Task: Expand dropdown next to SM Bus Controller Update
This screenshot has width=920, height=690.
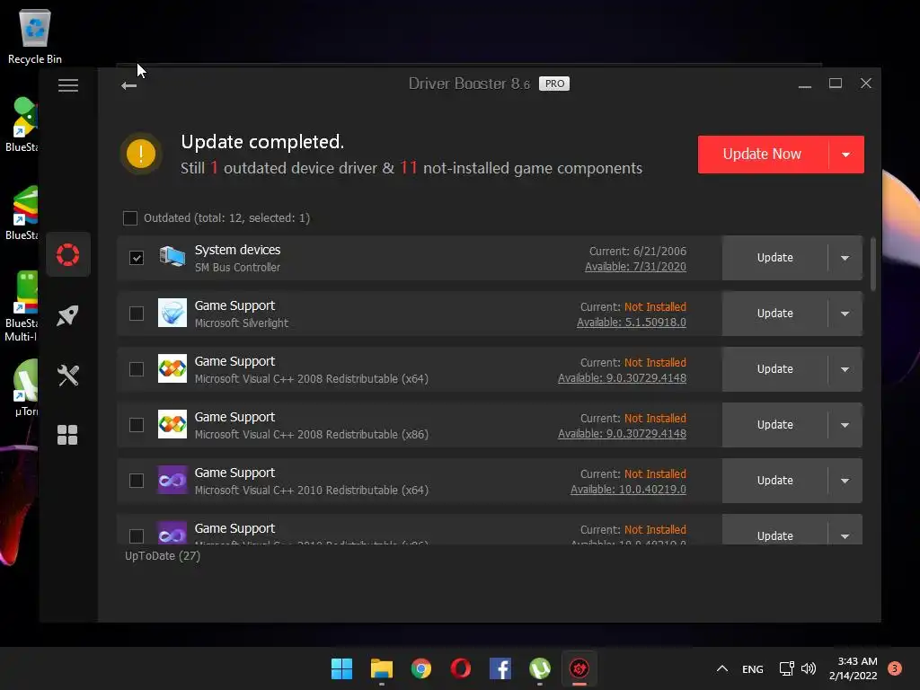Action: pos(845,258)
